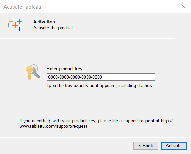This screenshot has height=154, width=191.
Task: Click the Activate button
Action: 174,146
